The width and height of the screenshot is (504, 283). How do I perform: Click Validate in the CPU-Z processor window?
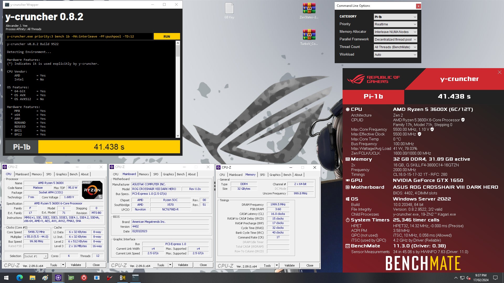(76, 265)
